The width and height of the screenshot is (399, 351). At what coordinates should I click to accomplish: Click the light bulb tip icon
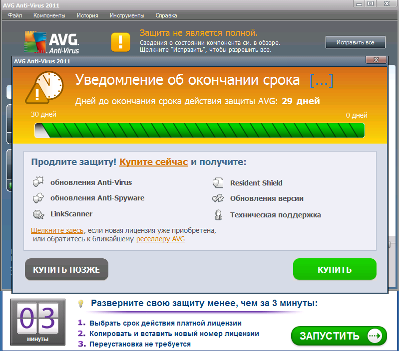click(x=81, y=303)
